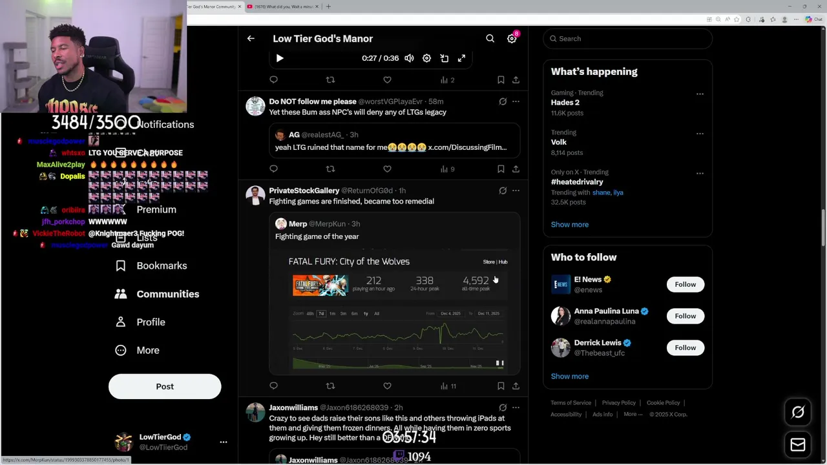
Task: Open Cookie Policy link
Action: click(664, 403)
